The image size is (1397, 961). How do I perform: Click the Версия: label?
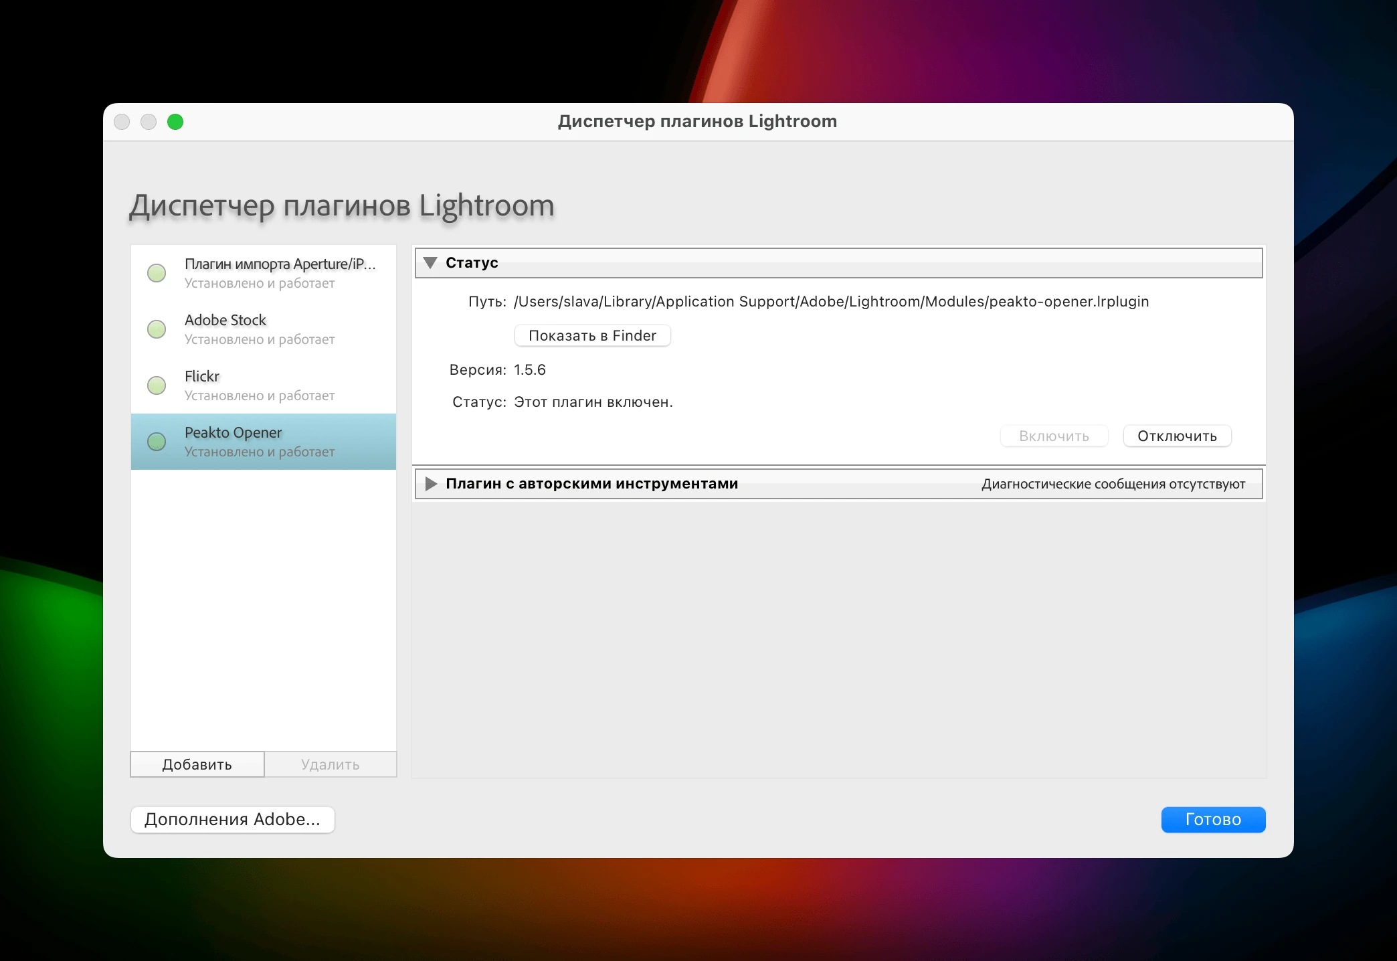(478, 370)
